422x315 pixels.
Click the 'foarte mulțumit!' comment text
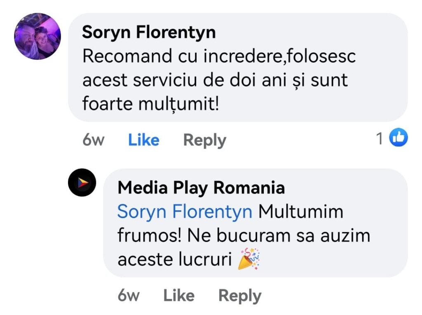click(150, 103)
